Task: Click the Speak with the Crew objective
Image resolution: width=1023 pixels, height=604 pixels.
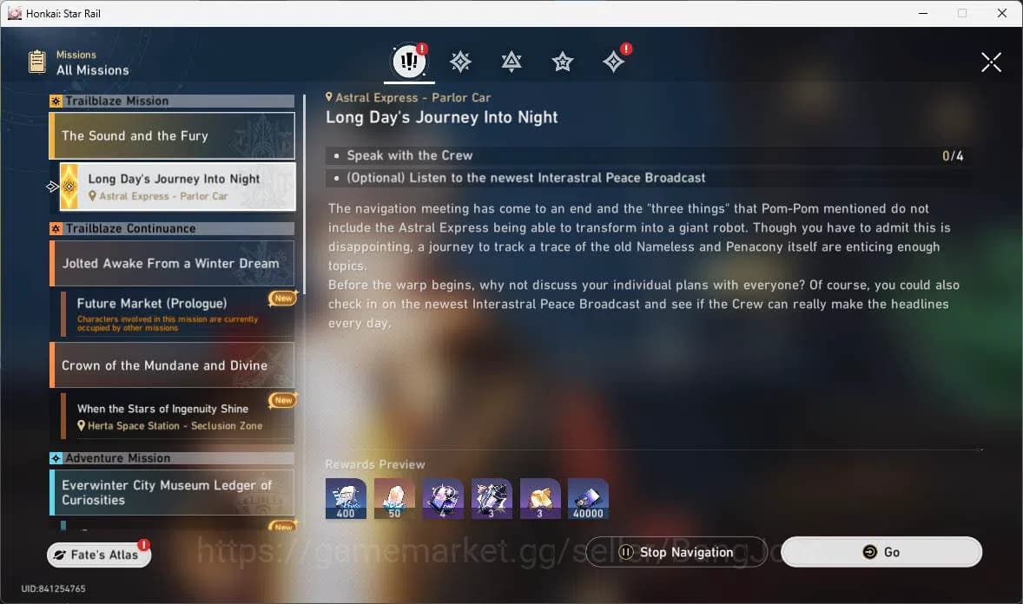Action: point(647,156)
